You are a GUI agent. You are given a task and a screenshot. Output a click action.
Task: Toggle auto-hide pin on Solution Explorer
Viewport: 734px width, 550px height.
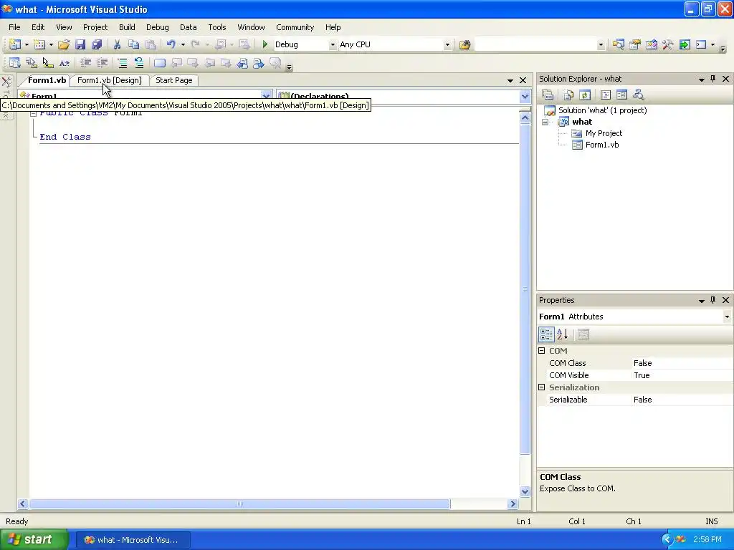[713, 79]
